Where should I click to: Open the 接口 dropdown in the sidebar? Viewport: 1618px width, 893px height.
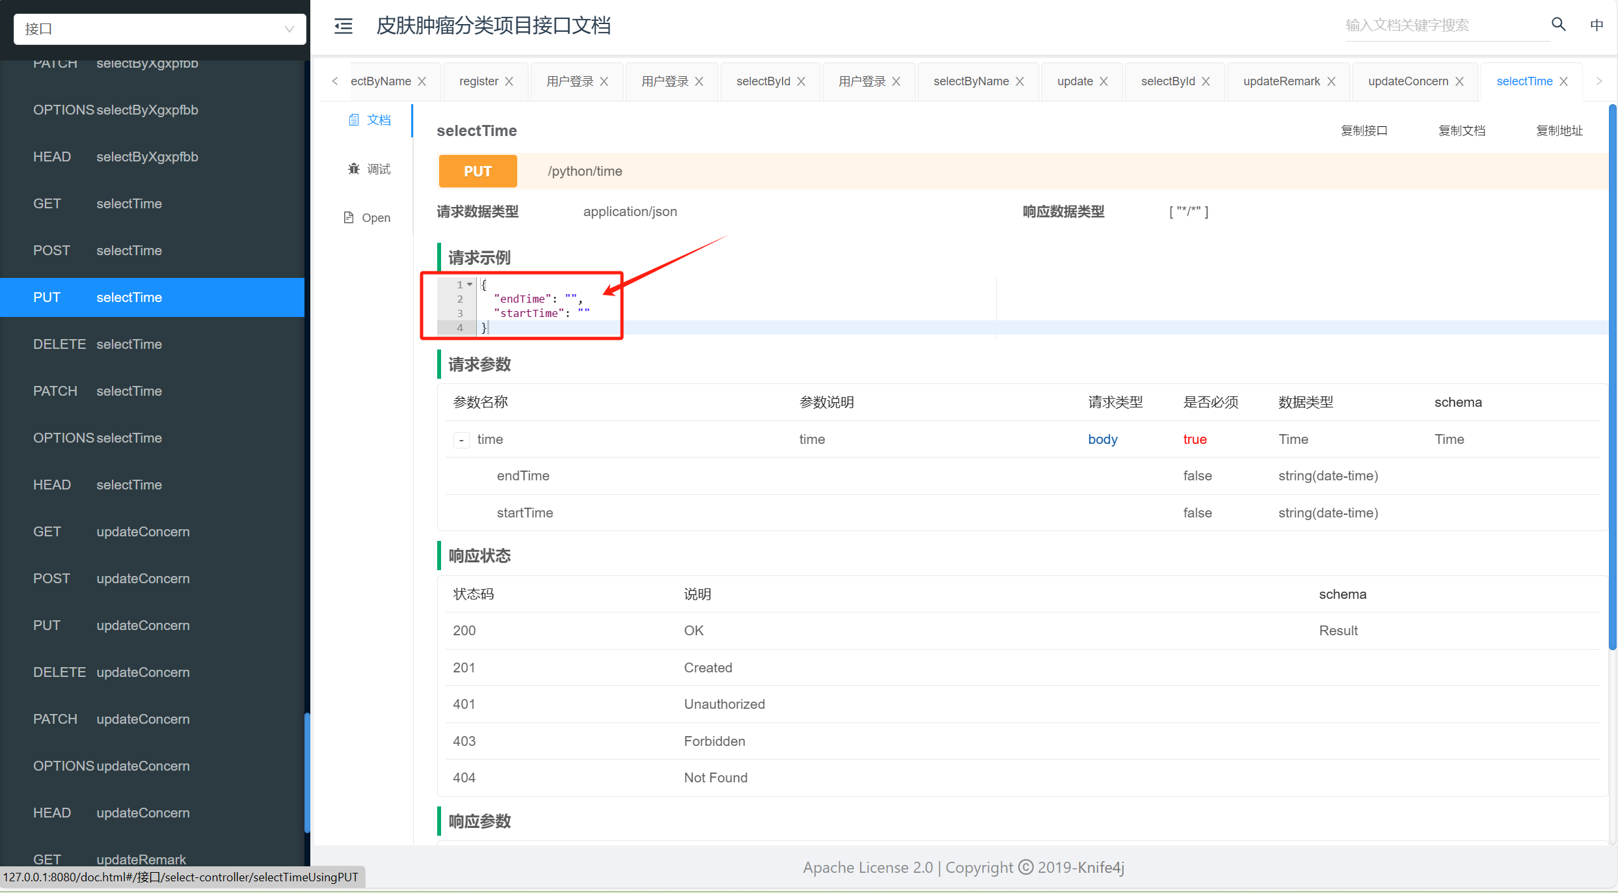click(x=159, y=29)
